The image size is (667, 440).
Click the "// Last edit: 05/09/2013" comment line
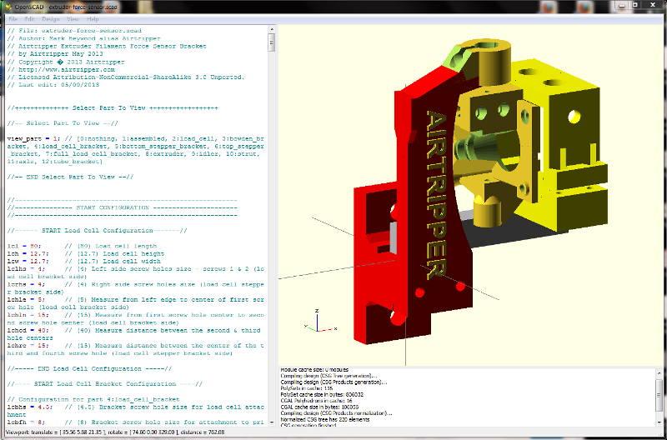(53, 85)
